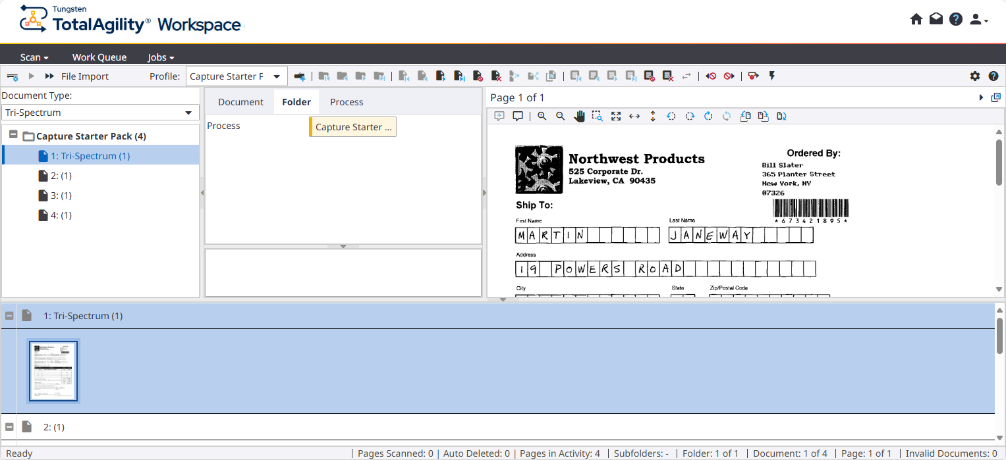Click the fit to width arrows icon
This screenshot has width=1006, height=460.
click(x=634, y=116)
